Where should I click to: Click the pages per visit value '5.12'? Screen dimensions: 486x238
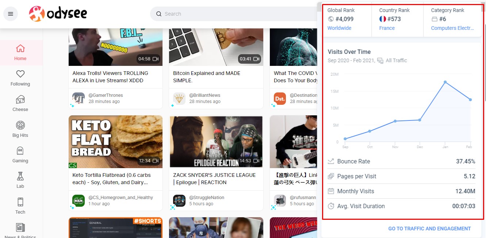tap(470, 176)
